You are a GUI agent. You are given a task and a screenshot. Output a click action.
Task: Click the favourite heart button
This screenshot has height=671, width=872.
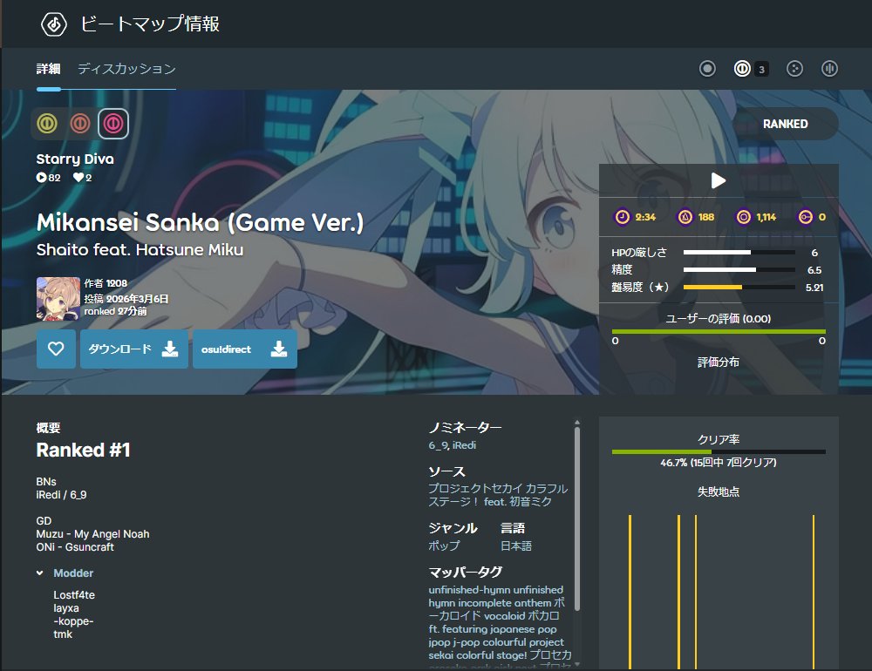(x=56, y=349)
